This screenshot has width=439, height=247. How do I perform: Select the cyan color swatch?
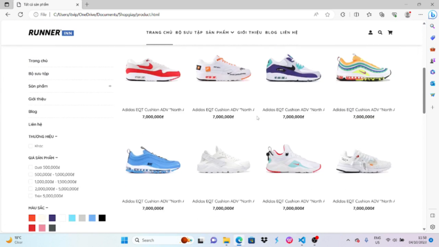click(72, 218)
